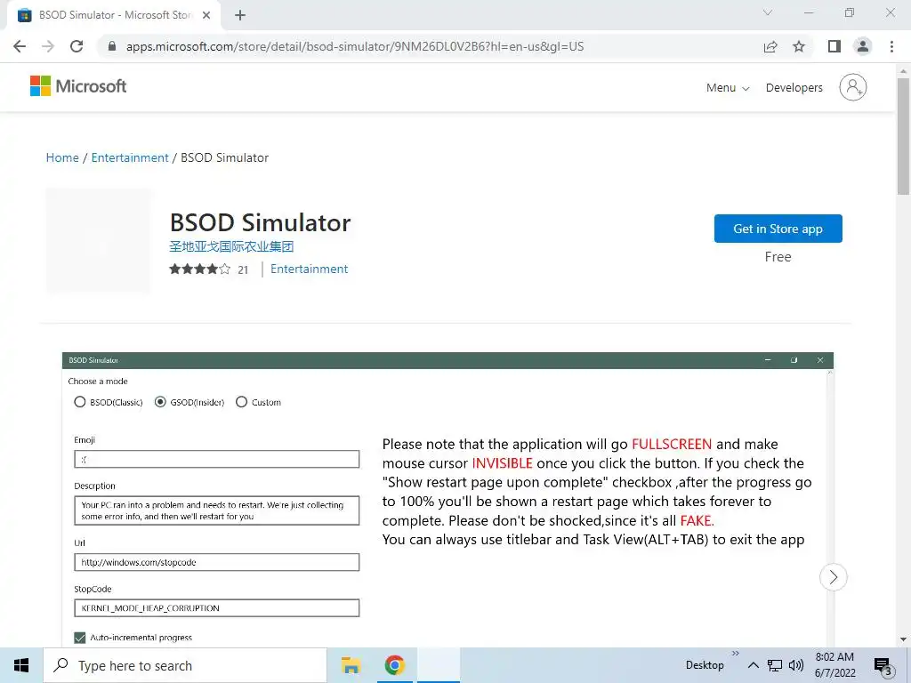Open the network tray icon
The width and height of the screenshot is (911, 683).
(775, 665)
